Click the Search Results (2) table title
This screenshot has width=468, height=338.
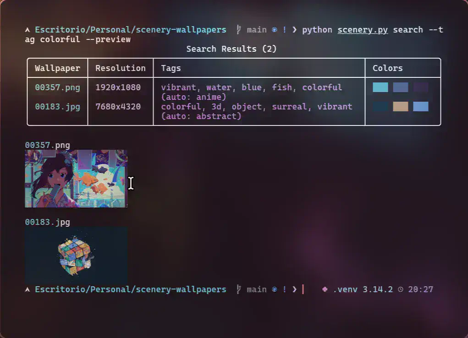231,49
